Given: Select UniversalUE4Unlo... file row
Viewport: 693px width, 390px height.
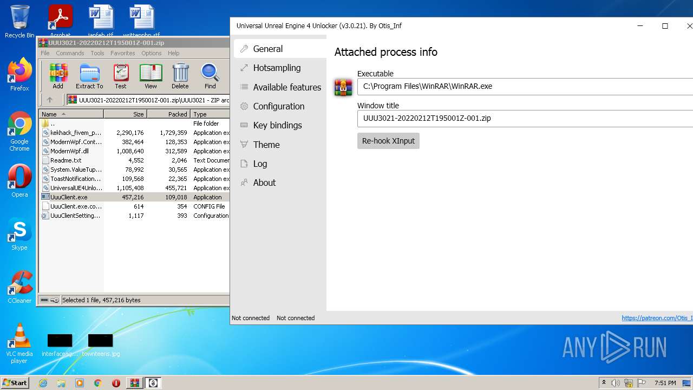Looking at the screenshot, I should tap(135, 188).
